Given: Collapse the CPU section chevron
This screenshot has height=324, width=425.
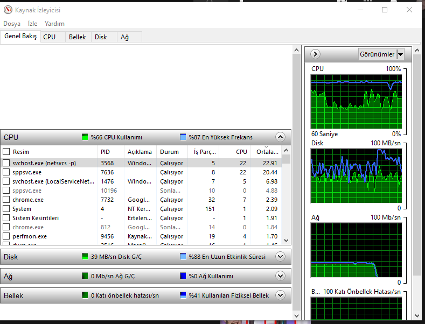Looking at the screenshot, I should coord(280,137).
